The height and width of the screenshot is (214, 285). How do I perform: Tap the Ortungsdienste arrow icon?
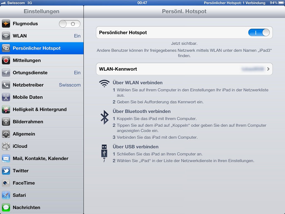(6, 73)
